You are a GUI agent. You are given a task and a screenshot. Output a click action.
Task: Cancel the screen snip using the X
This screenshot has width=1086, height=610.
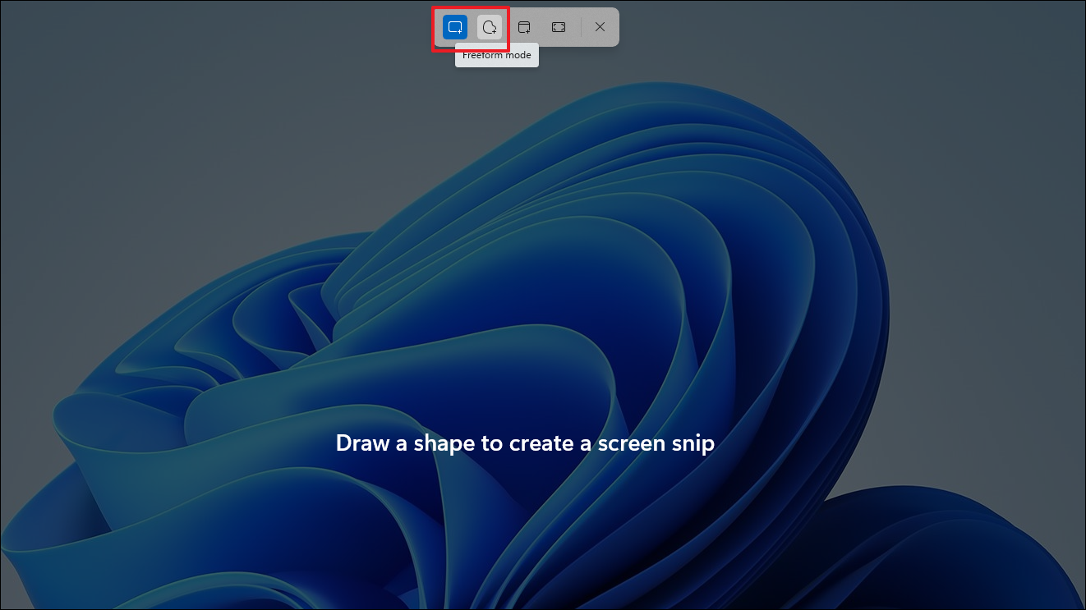pyautogui.click(x=601, y=27)
